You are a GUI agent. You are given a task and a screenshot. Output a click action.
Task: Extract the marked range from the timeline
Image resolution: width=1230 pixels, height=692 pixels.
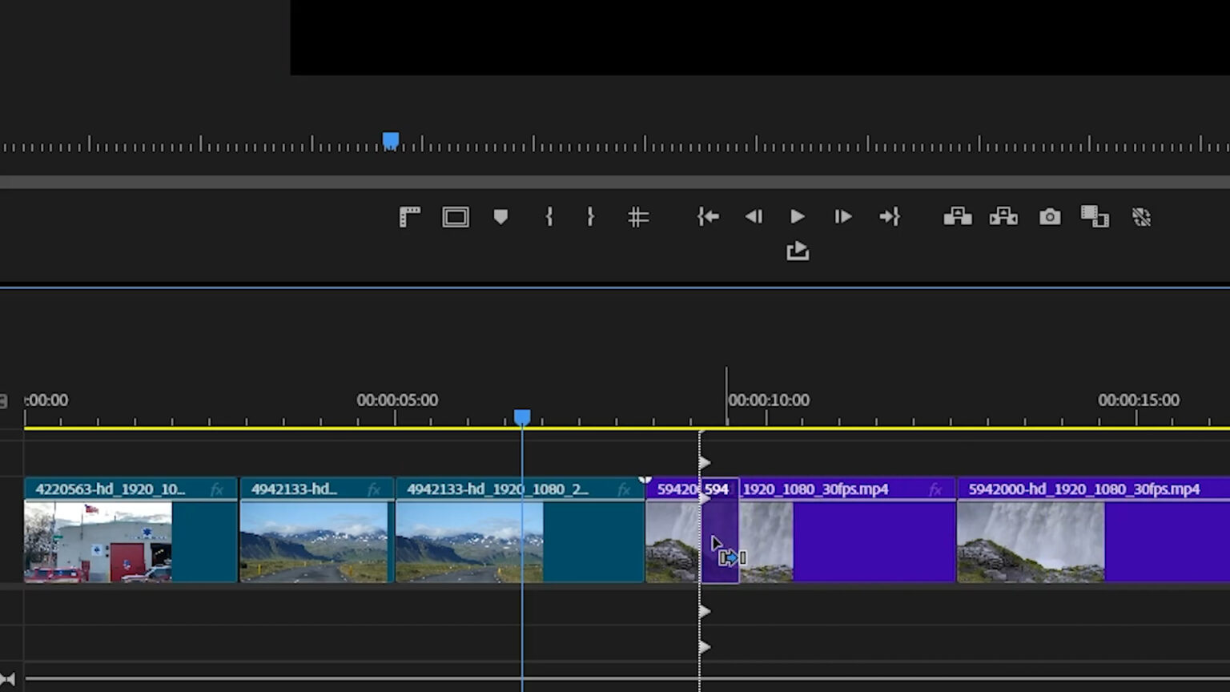point(1003,216)
